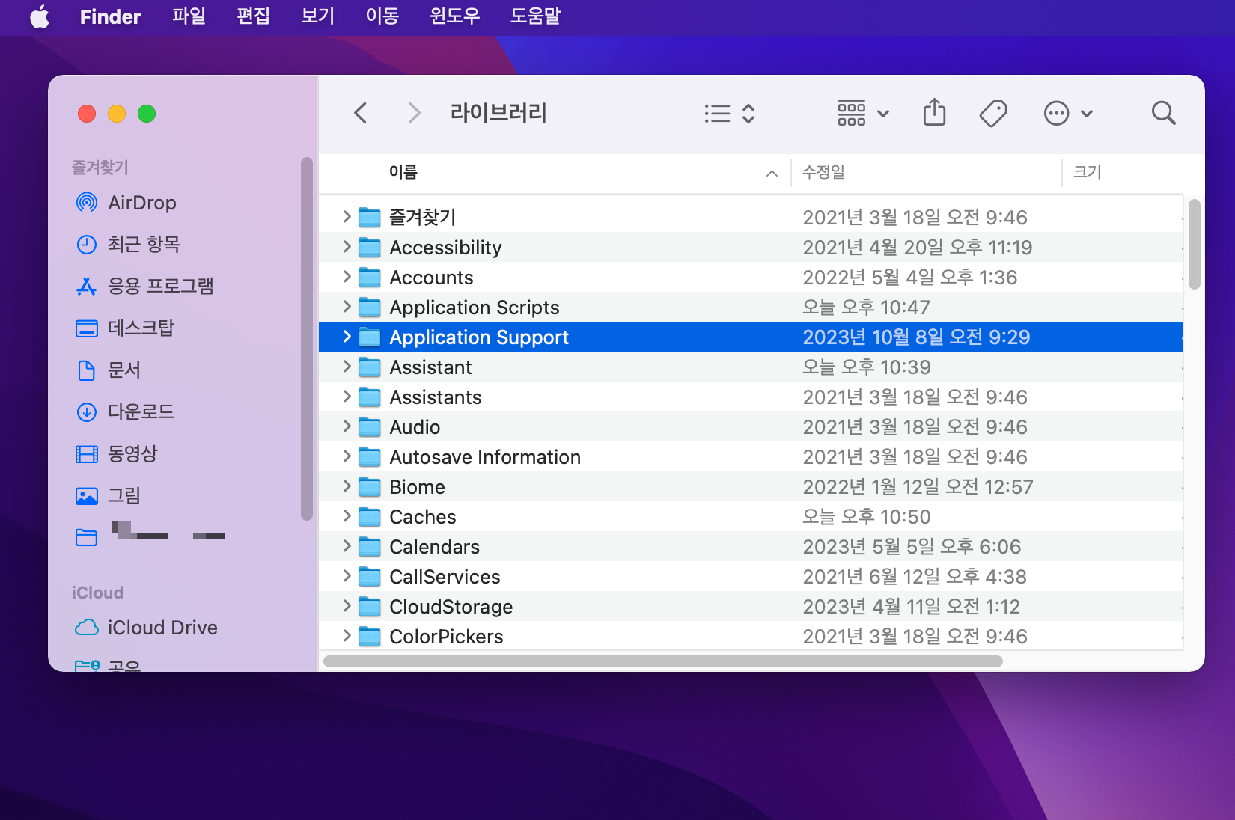Click the vertical scrollbar of file list
Screen dimensions: 1235x820
[1194, 245]
